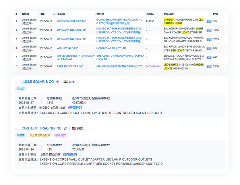Open the MIRA PRODUCTS INC. buyer link
Image resolution: width=240 pixels, height=185 pixels.
[x=70, y=66]
